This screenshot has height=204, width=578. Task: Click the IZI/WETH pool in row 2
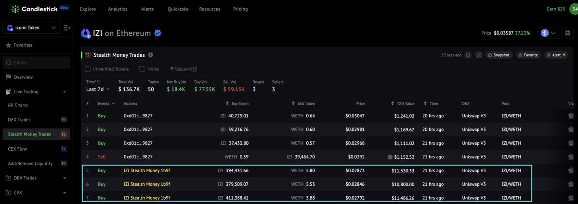pos(512,129)
